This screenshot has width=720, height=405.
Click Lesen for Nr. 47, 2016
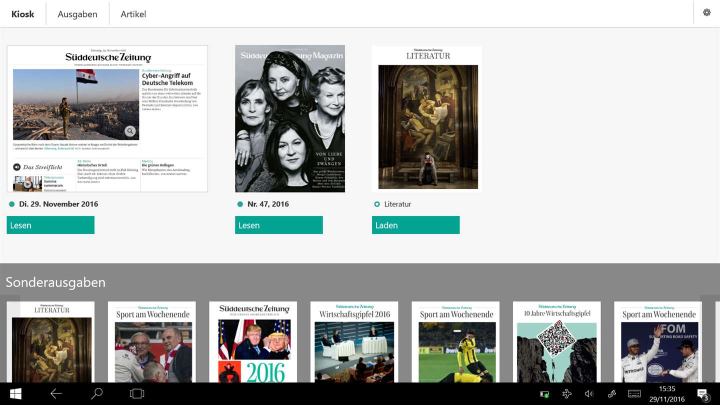(x=279, y=225)
